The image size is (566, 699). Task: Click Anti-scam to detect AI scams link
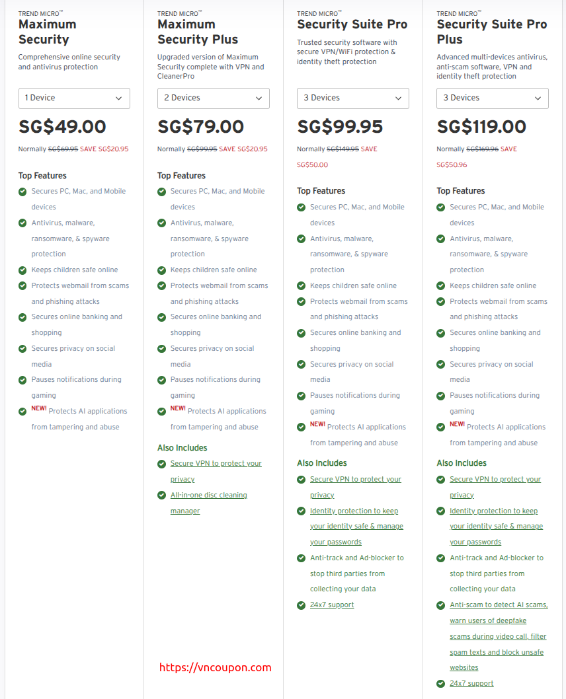pos(499,605)
